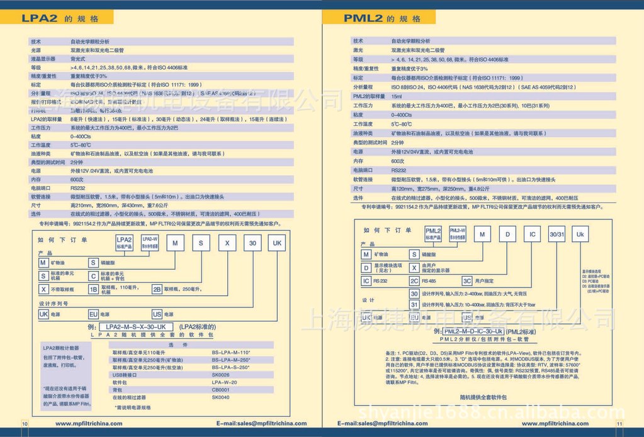The width and height of the screenshot is (644, 437).
Task: Click the 尺寸 row with 重7.6公斤
Action: (161, 205)
